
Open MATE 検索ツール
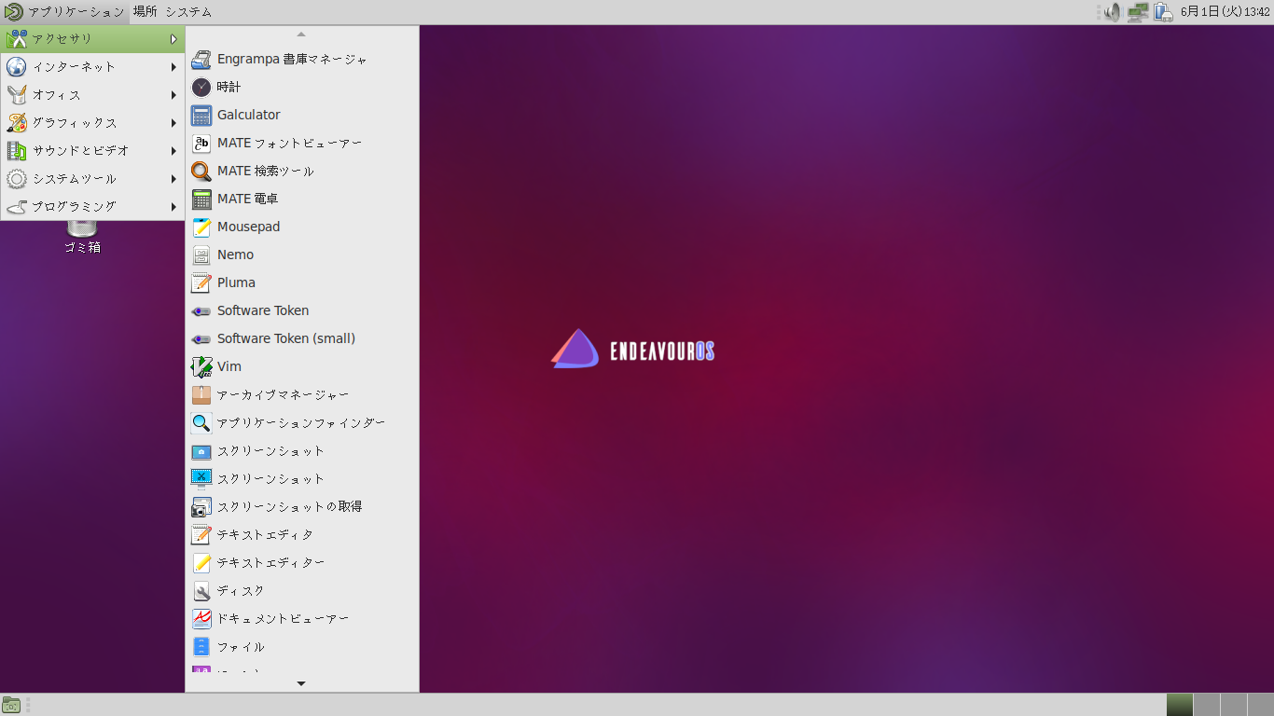pyautogui.click(x=302, y=171)
